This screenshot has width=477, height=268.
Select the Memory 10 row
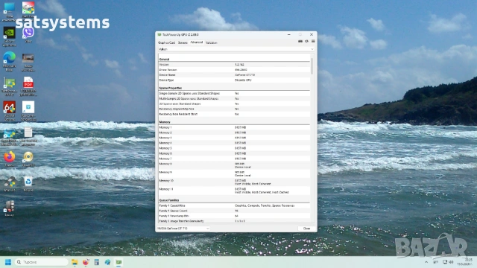234,182
